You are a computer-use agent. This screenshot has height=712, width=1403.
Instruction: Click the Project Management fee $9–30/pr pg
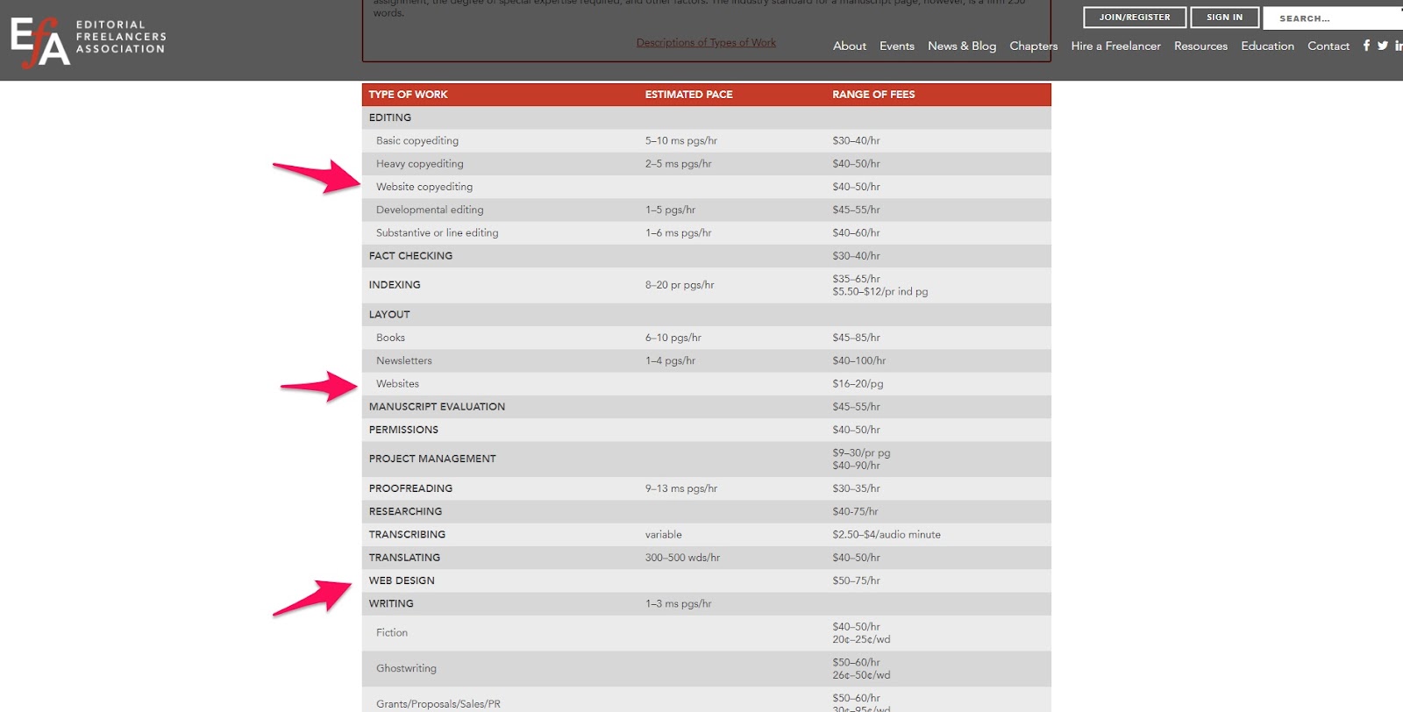862,453
